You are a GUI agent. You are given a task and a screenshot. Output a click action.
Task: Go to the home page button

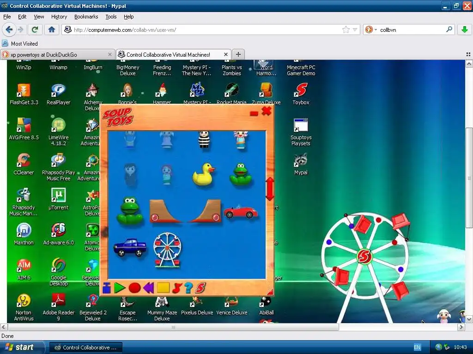tap(52, 29)
